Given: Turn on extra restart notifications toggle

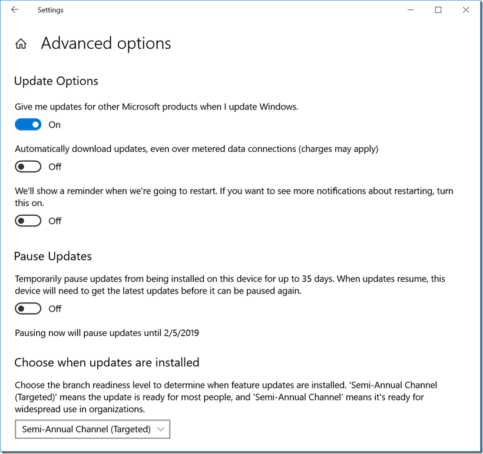Looking at the screenshot, I should [x=28, y=221].
